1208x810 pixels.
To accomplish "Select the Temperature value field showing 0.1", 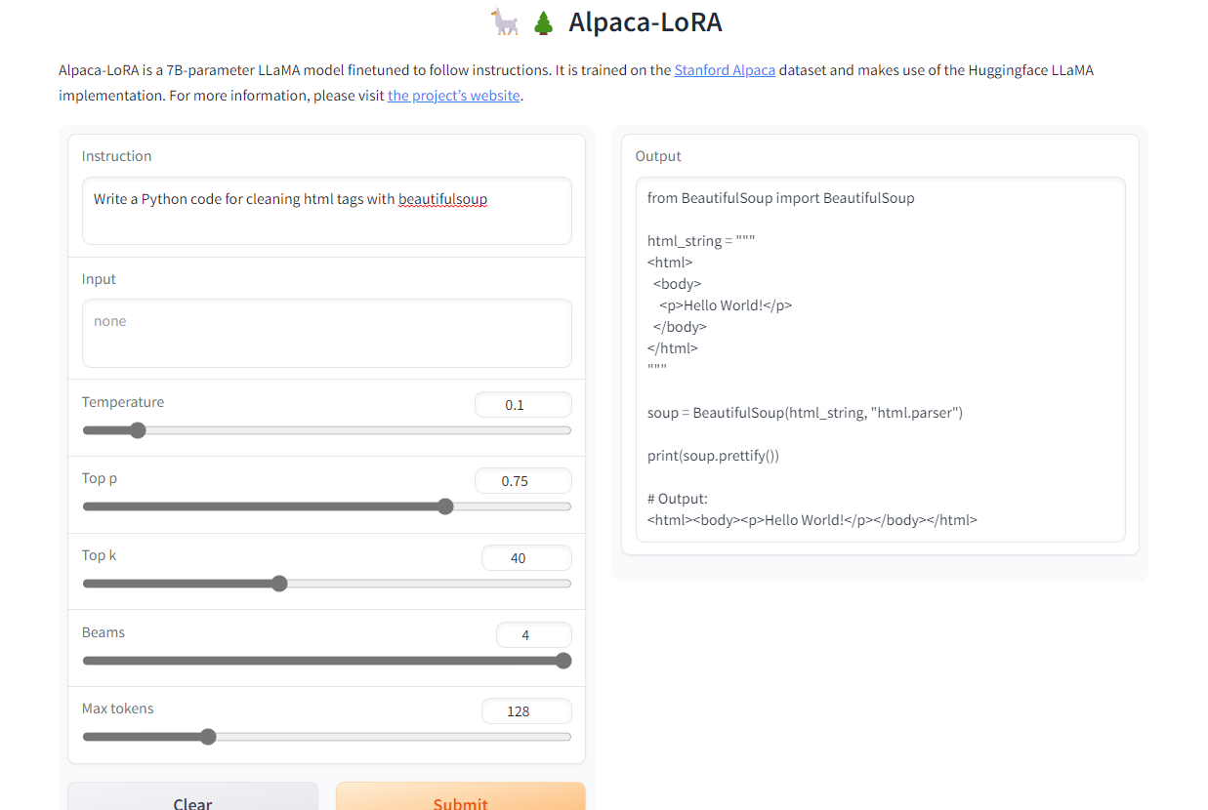I will 522,404.
